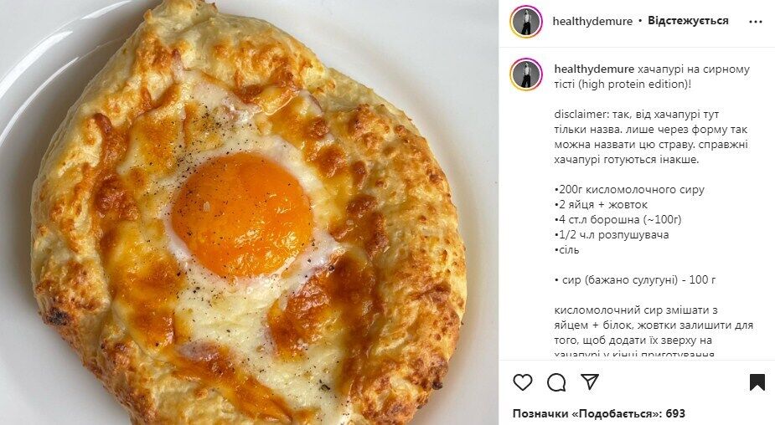The height and width of the screenshot is (425, 775).
Task: Click the сулугуні cheese ingredient line
Action: [635, 280]
